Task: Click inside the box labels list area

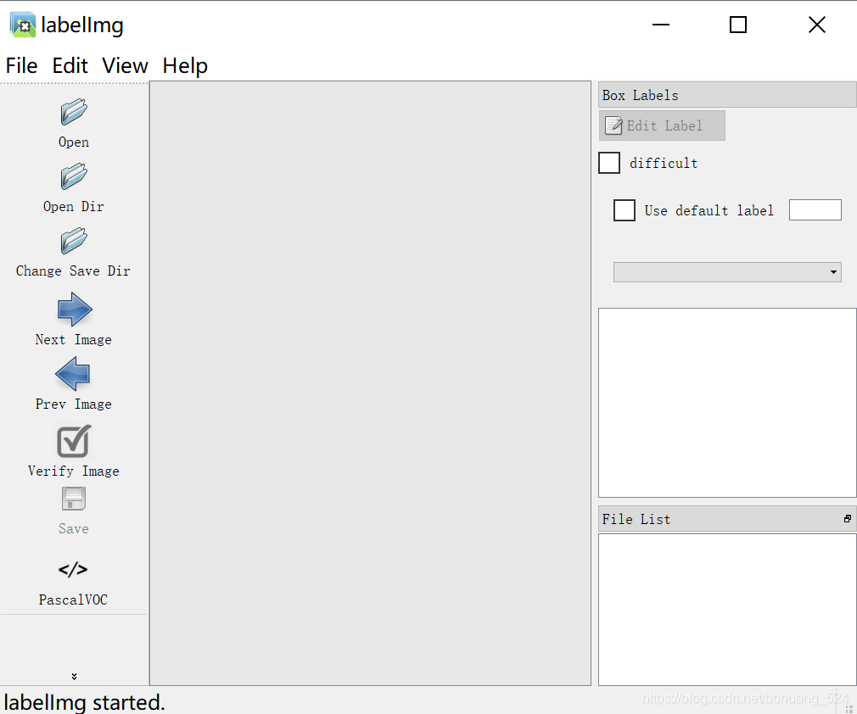Action: click(x=727, y=403)
